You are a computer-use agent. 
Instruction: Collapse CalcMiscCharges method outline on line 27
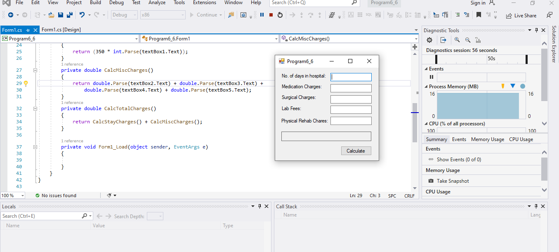coord(35,70)
